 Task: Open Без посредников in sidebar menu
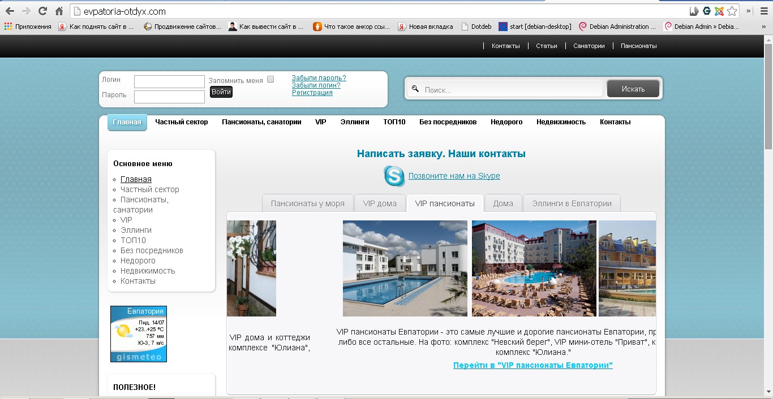coord(152,250)
